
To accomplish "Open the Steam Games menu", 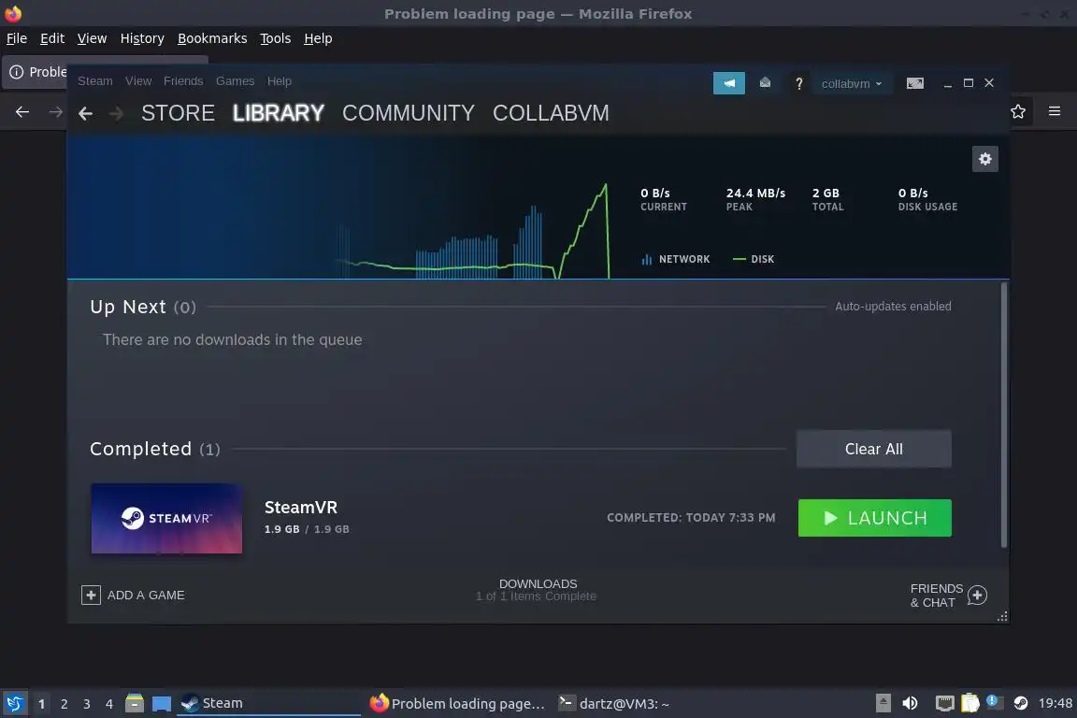I will [x=235, y=81].
